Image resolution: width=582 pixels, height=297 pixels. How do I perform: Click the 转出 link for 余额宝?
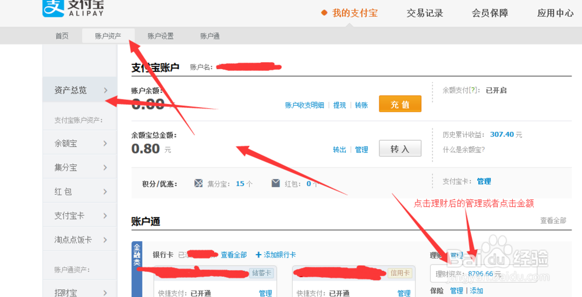(x=339, y=150)
